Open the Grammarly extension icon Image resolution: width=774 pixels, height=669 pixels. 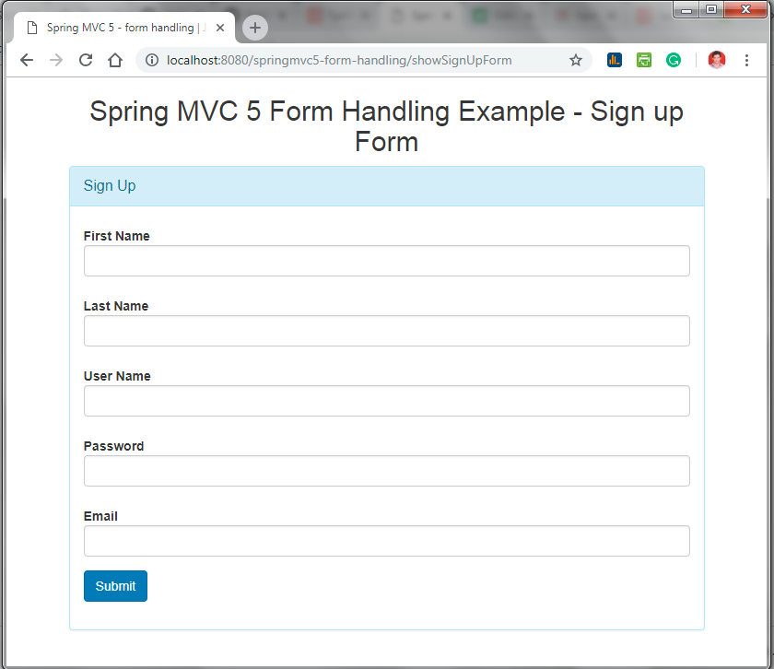click(x=674, y=60)
